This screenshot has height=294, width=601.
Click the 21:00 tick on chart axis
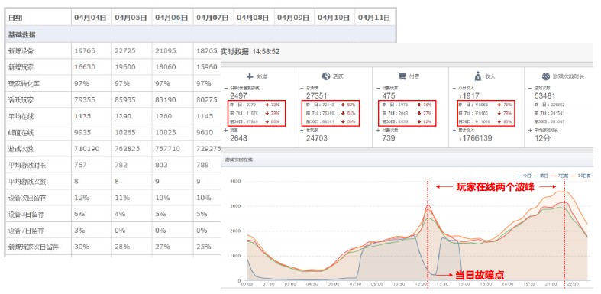[x=551, y=284]
